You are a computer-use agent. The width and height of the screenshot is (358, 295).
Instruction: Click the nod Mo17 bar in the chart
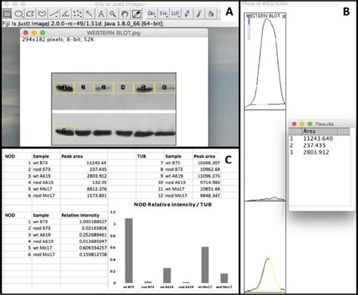point(224,278)
